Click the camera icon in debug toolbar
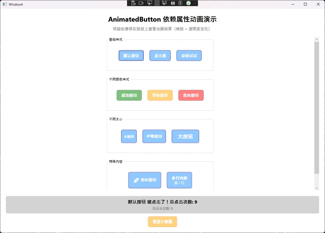This screenshot has height=233, width=325. (x=141, y=3)
